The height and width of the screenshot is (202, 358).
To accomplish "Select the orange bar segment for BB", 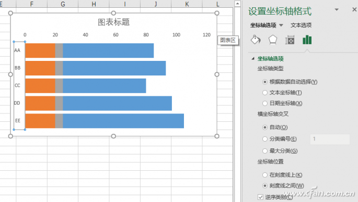I will (40, 68).
